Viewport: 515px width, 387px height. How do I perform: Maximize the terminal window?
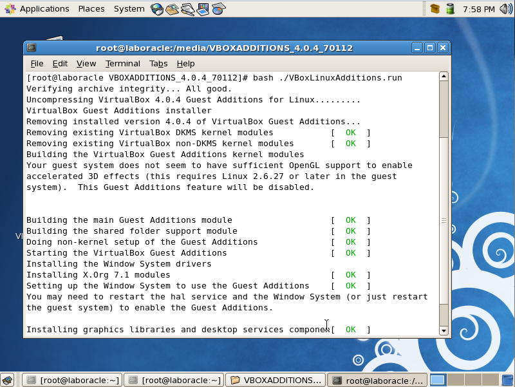[429, 48]
